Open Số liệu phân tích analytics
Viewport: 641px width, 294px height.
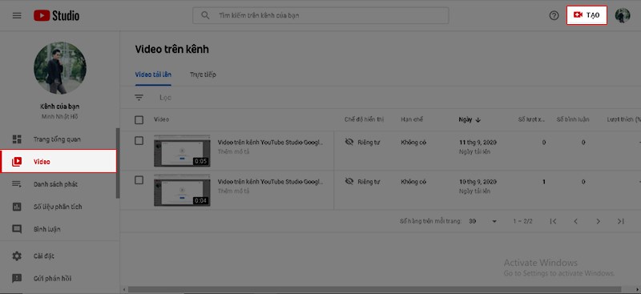click(58, 207)
